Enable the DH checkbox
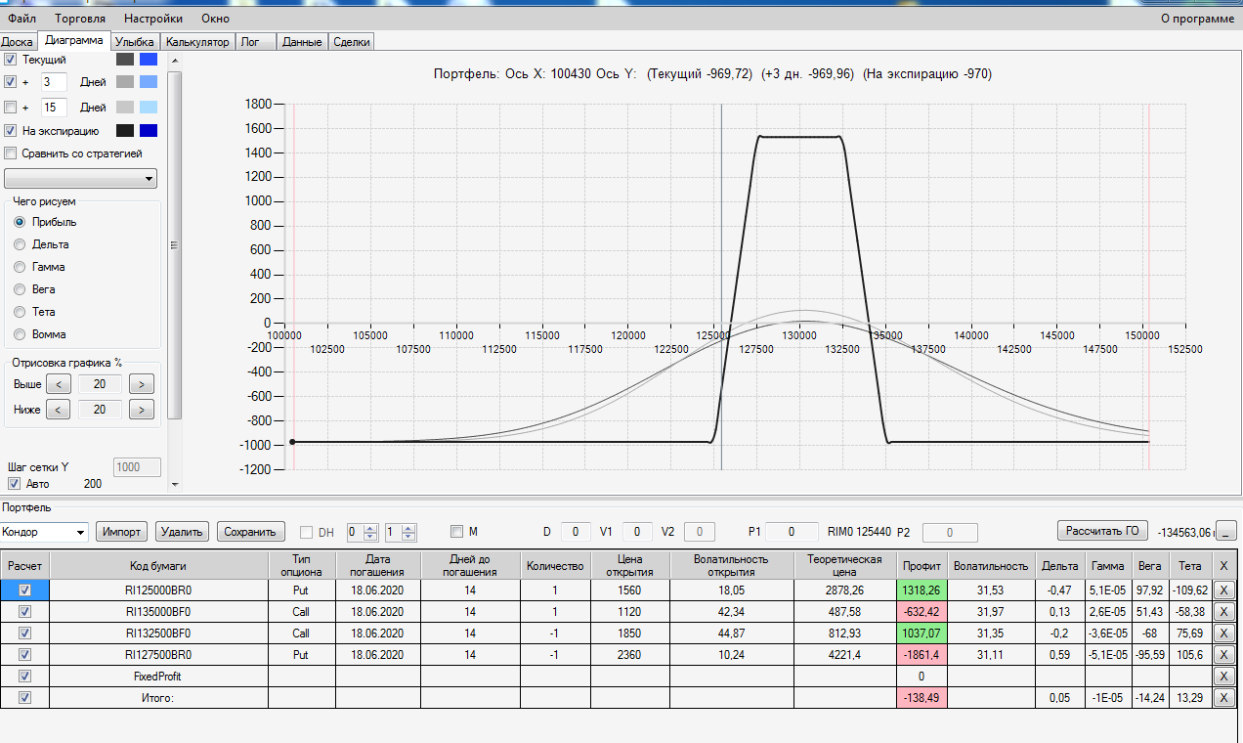1243x743 pixels. [307, 532]
